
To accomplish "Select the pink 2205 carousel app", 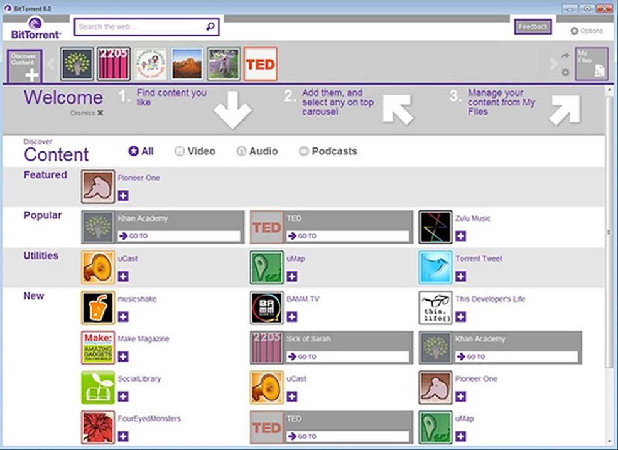I will coord(114,64).
